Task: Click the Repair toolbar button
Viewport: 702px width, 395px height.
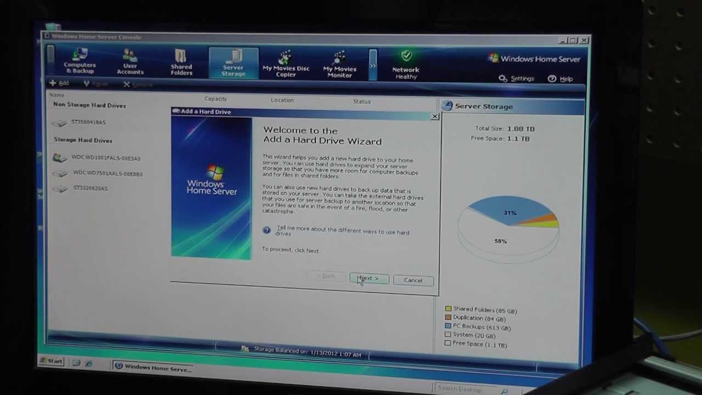Action: click(95, 84)
